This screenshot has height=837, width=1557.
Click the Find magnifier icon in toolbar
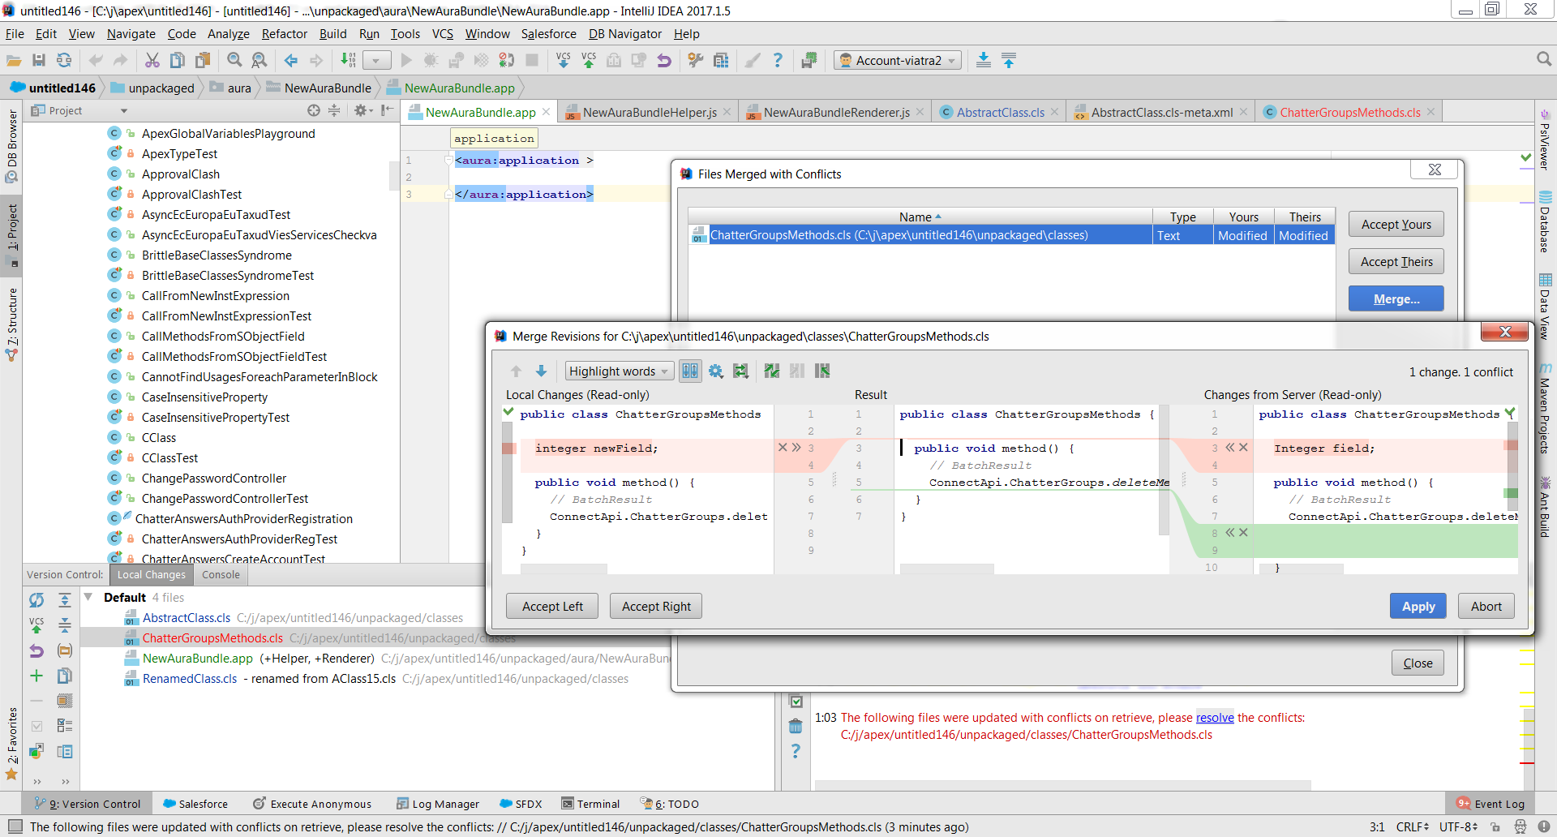pyautogui.click(x=234, y=60)
